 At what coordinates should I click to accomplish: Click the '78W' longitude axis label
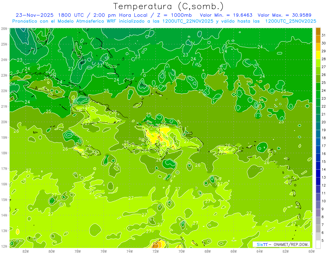78,251
